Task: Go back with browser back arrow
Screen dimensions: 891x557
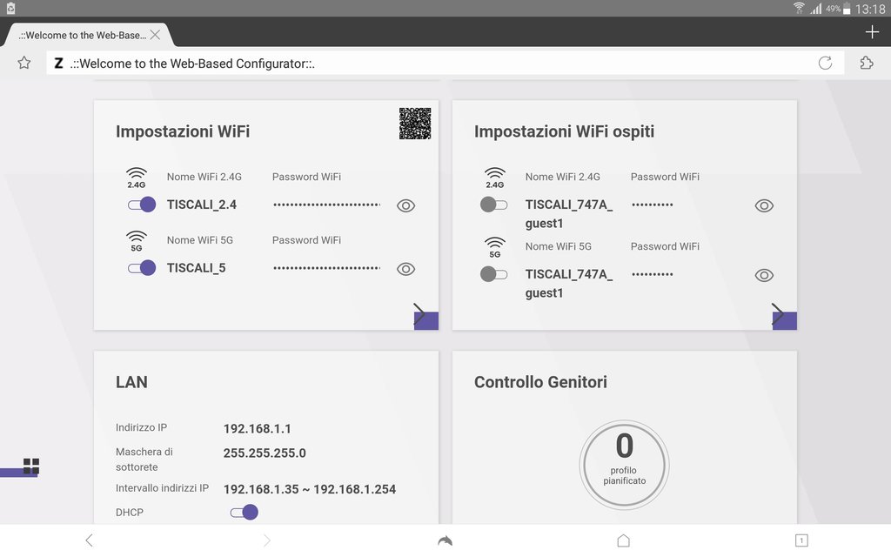Action: (x=89, y=540)
